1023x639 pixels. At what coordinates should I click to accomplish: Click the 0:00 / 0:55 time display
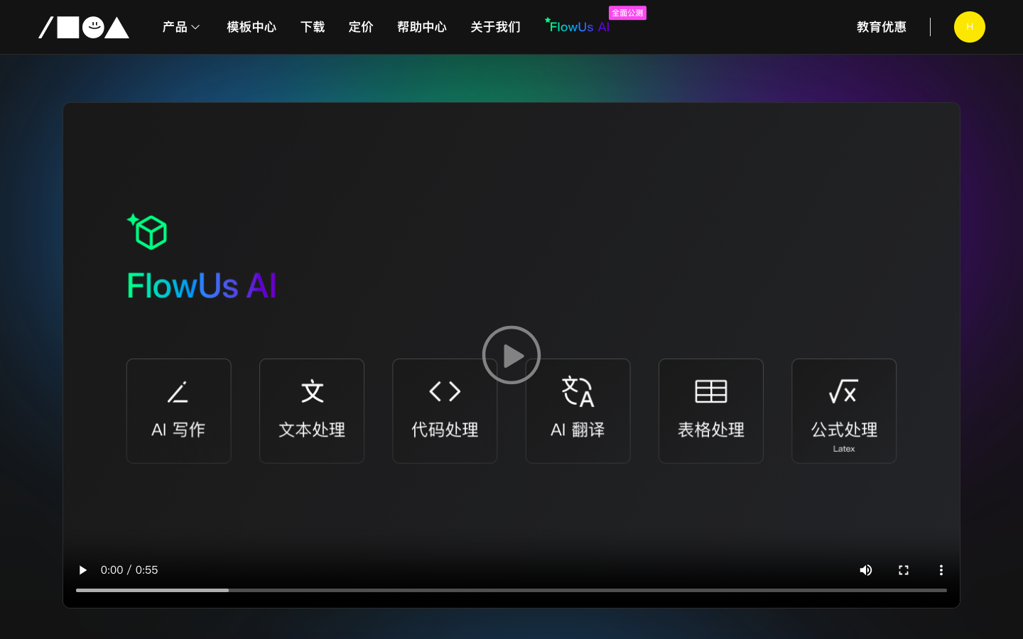pos(129,570)
